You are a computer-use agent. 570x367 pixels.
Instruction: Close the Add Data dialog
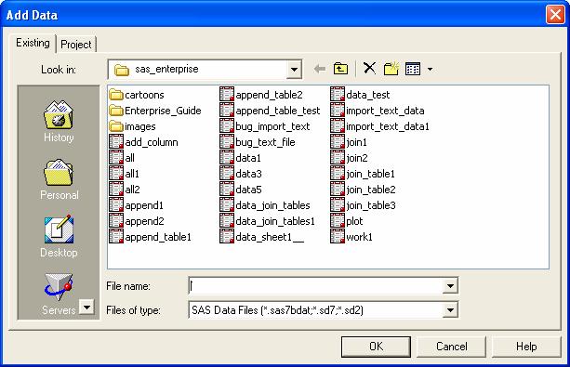[x=555, y=15]
